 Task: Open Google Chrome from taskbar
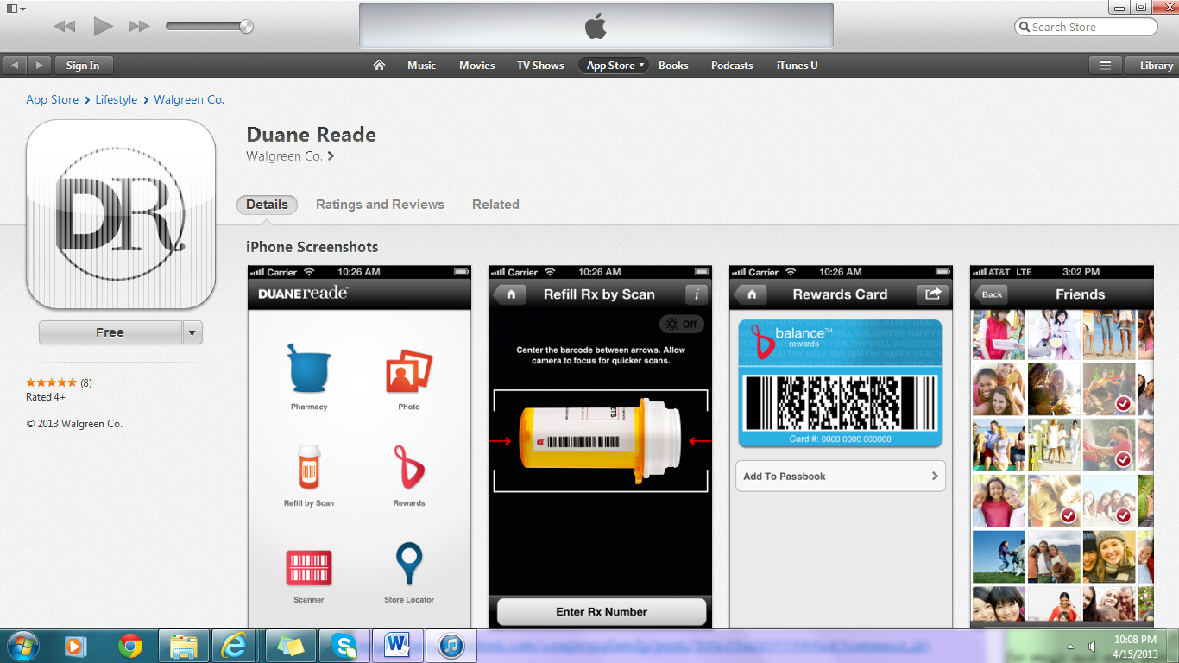click(x=130, y=645)
